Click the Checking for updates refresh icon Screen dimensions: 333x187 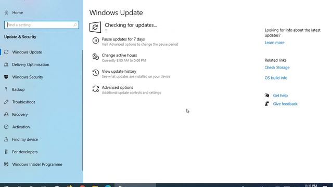95,27
